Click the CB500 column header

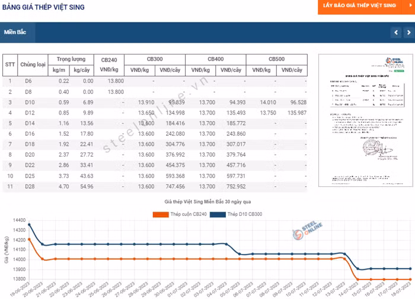click(x=277, y=59)
